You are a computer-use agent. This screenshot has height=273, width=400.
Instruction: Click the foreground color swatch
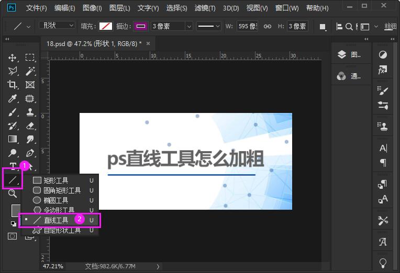point(15,211)
